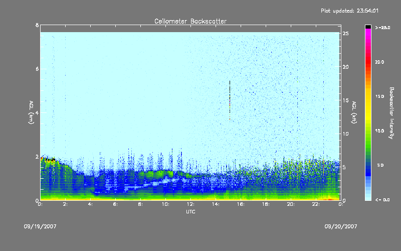Click the left y-axis label '4' km
The image size is (401, 251).
pyautogui.click(x=37, y=112)
